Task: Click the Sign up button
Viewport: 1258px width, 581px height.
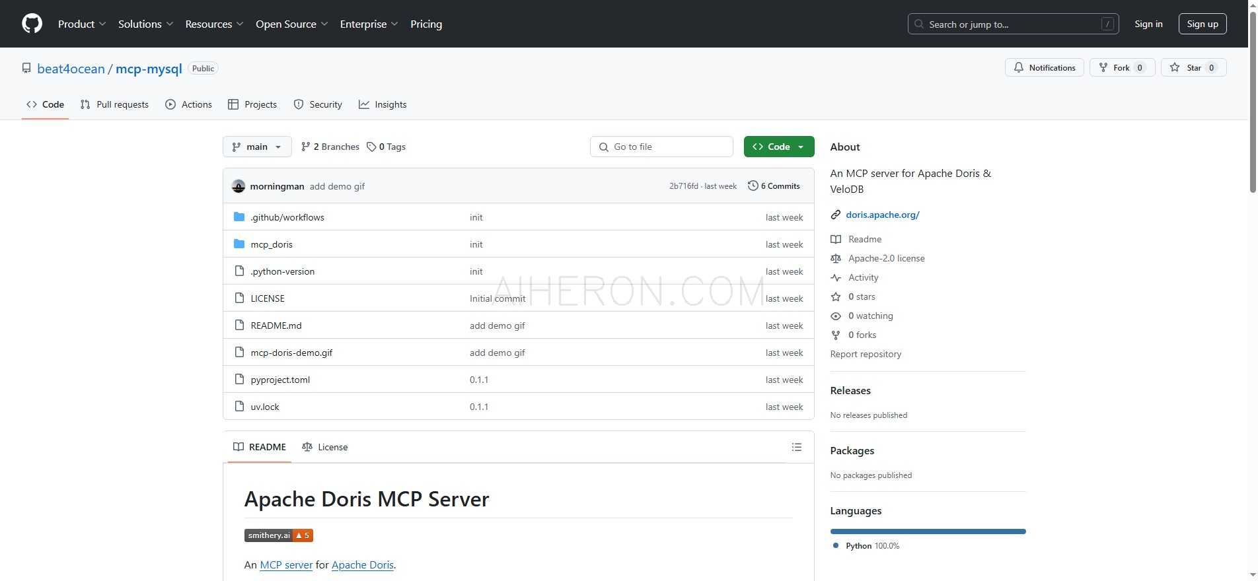Action: click(x=1202, y=24)
